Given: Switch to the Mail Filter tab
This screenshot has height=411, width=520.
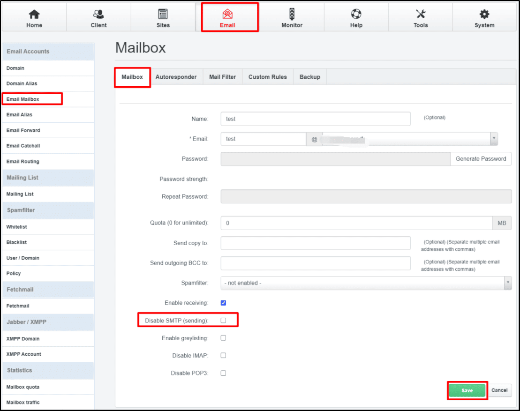Looking at the screenshot, I should point(223,77).
